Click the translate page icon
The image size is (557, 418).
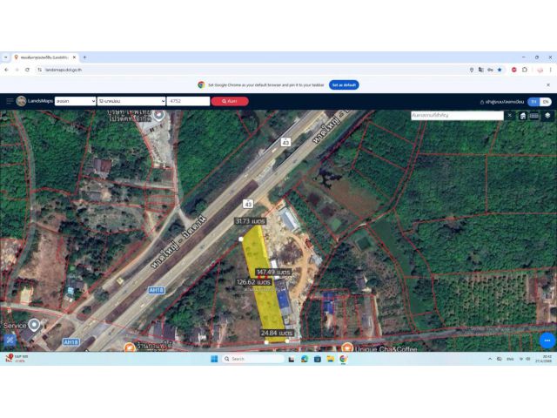click(481, 70)
